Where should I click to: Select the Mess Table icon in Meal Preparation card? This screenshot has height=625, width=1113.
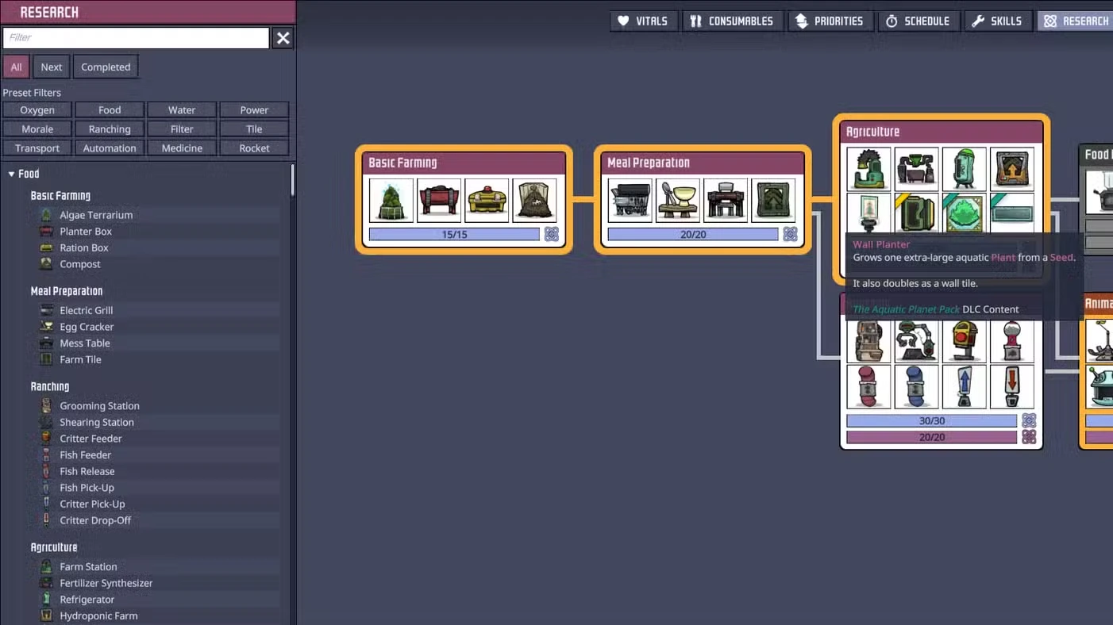[x=726, y=200]
